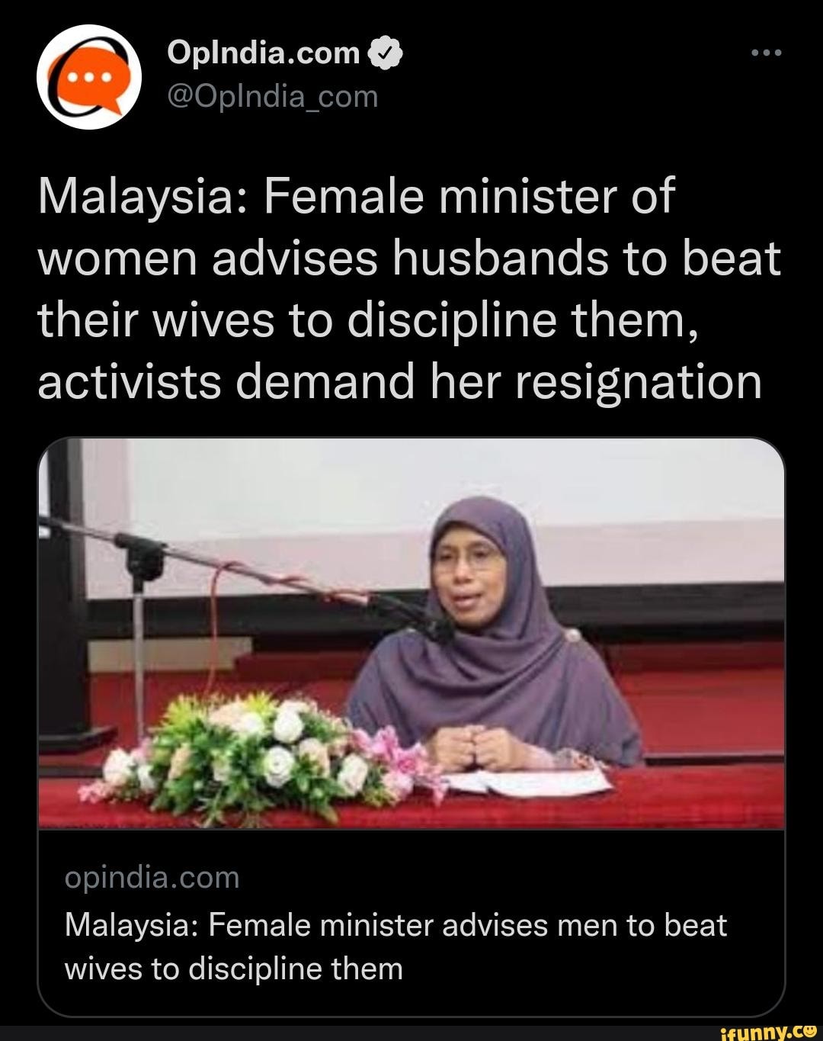This screenshot has height=1041, width=823.
Task: Open the OpIndia profile avatar
Action: [90, 77]
